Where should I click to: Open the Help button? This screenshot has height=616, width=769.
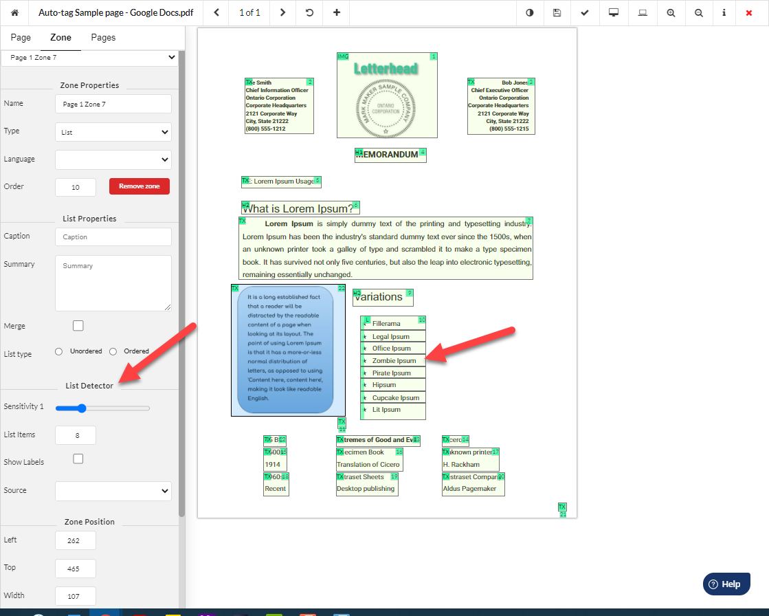click(x=726, y=584)
